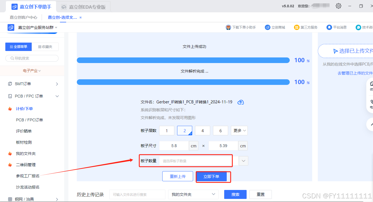This screenshot has height=202, width=373.
Task: Open 我的文件夹 menu item
Action: (26, 154)
